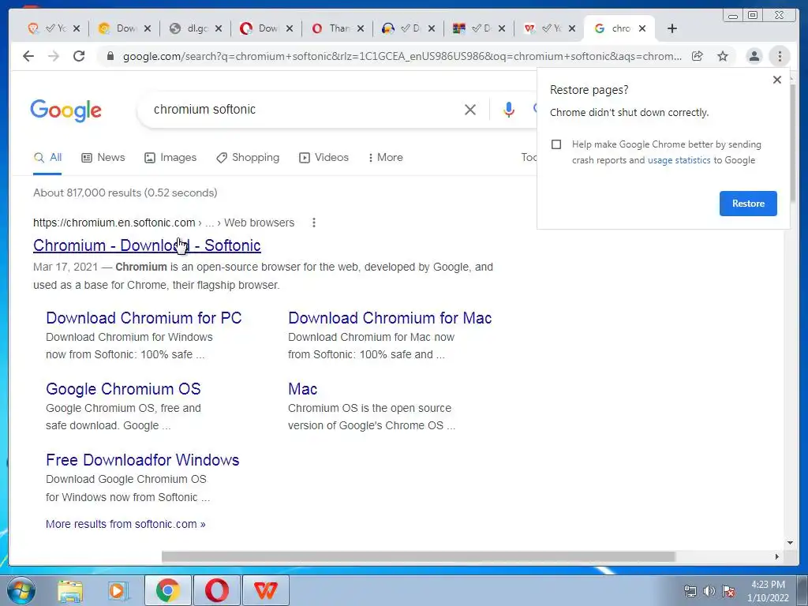Filter results by Images
The width and height of the screenshot is (808, 606).
coord(170,158)
